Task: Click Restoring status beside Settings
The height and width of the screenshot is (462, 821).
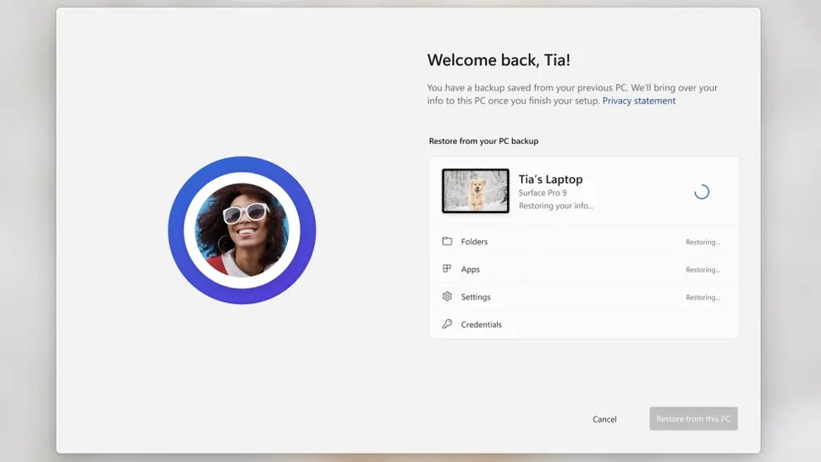Action: point(703,297)
